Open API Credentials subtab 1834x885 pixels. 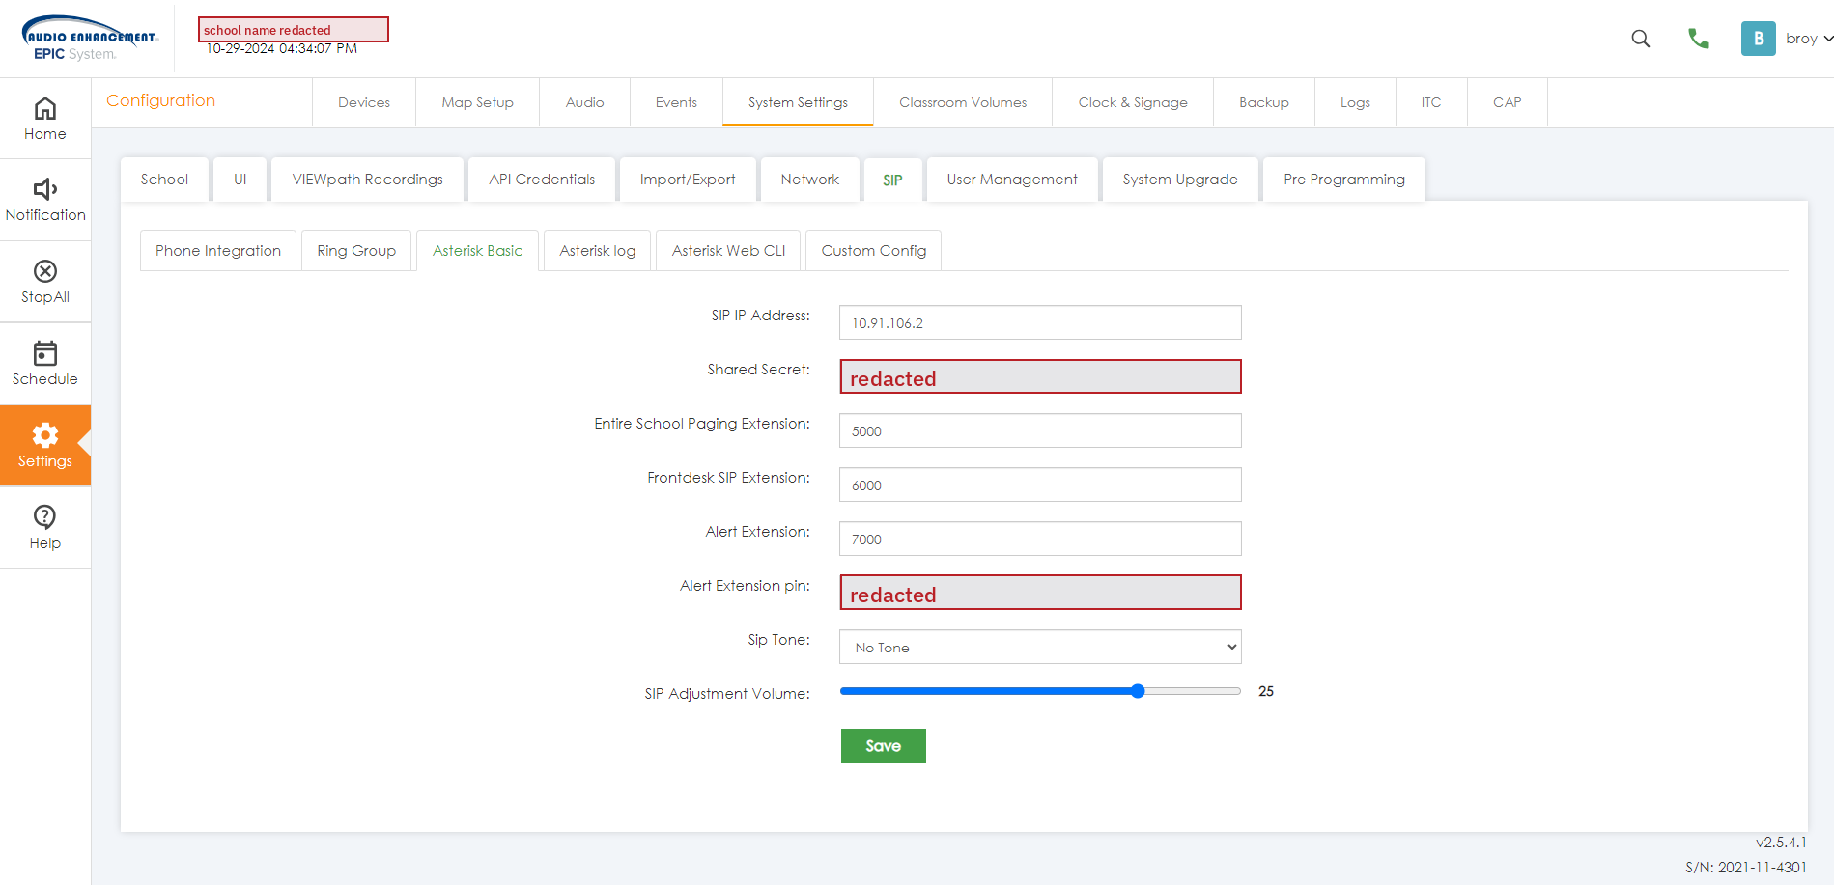click(x=542, y=180)
